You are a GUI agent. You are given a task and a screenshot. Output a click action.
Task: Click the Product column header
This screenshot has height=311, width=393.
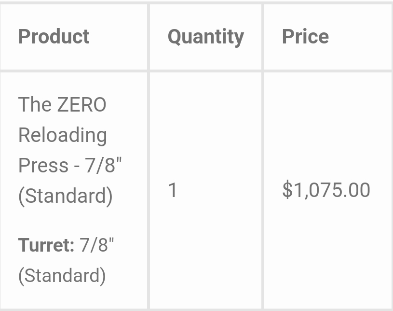[54, 37]
